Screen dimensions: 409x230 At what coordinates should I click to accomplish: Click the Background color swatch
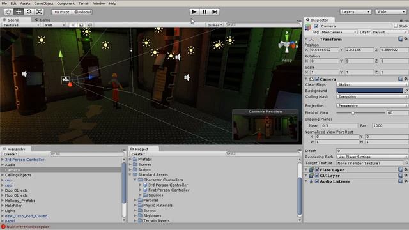(369, 91)
